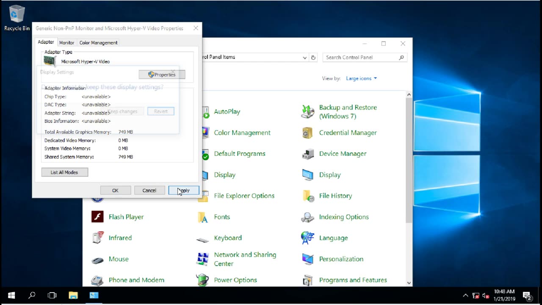Click the Shared System Memory label
542x305 pixels.
(69, 157)
